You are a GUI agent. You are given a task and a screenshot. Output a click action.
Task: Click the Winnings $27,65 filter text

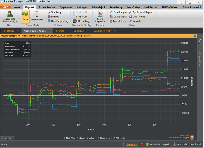82,36
